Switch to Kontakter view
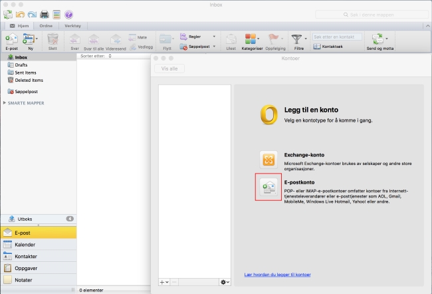The height and width of the screenshot is (294, 432). coord(39,256)
